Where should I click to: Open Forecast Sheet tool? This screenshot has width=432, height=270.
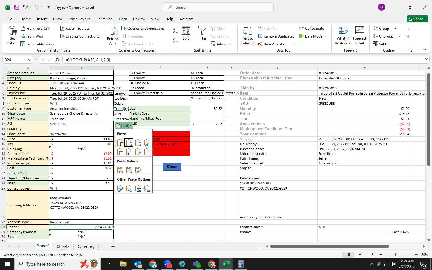click(360, 36)
